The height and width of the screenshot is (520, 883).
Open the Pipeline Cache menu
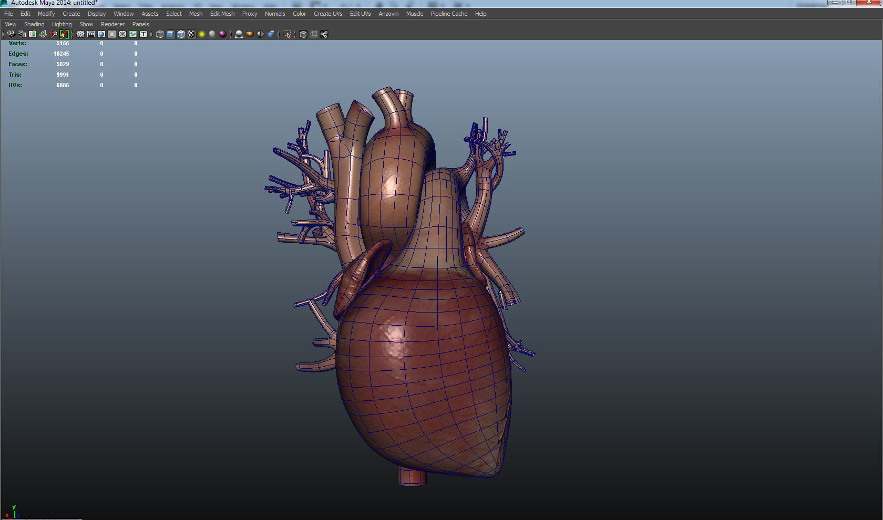click(x=449, y=14)
